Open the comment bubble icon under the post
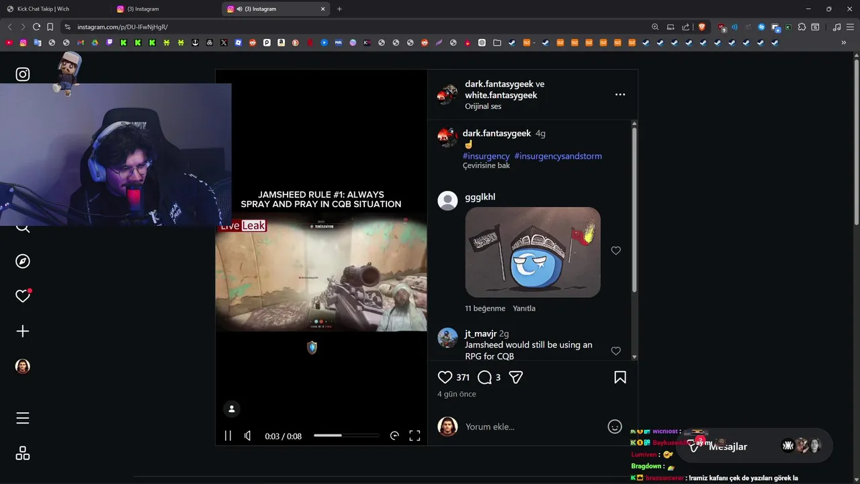 coord(484,378)
